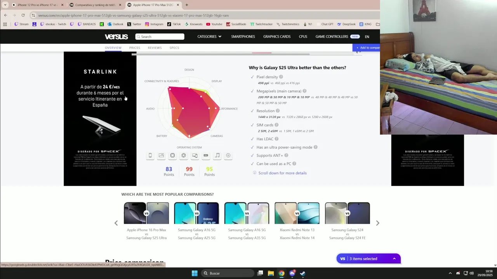Follow the Scroll down for more details link
This screenshot has height=279, width=497.
click(x=282, y=173)
